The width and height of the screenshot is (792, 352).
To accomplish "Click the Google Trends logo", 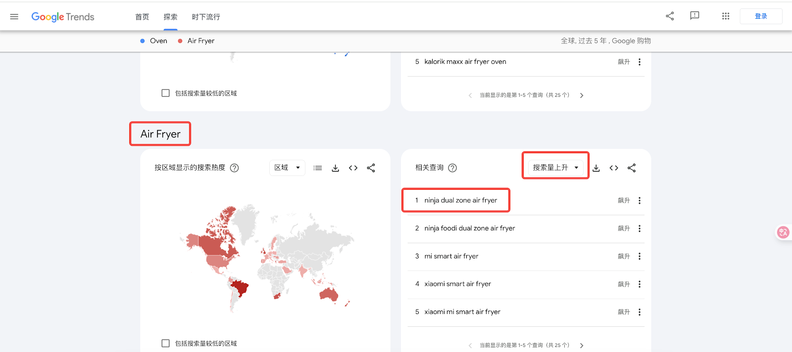I will coord(63,17).
